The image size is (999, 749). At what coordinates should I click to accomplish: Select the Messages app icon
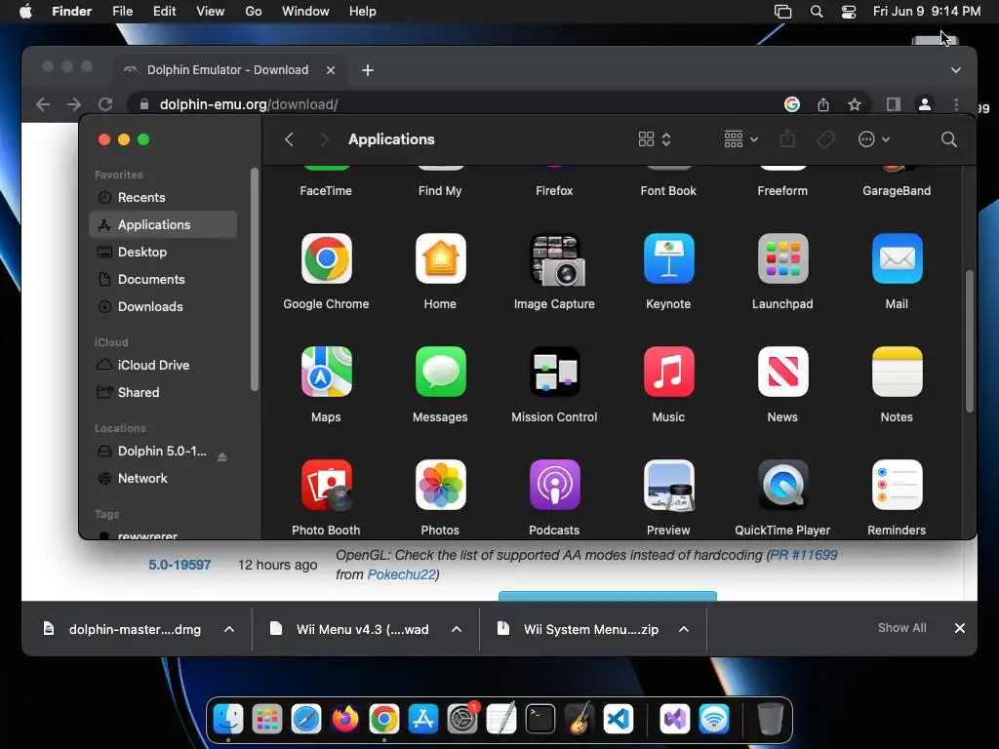coord(440,372)
